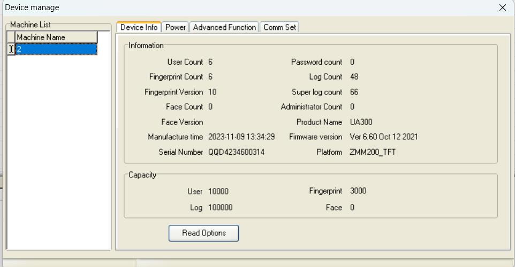Click the Fingerprint capacity value 3000
Viewport: 515px width, 267px height.
(x=358, y=191)
